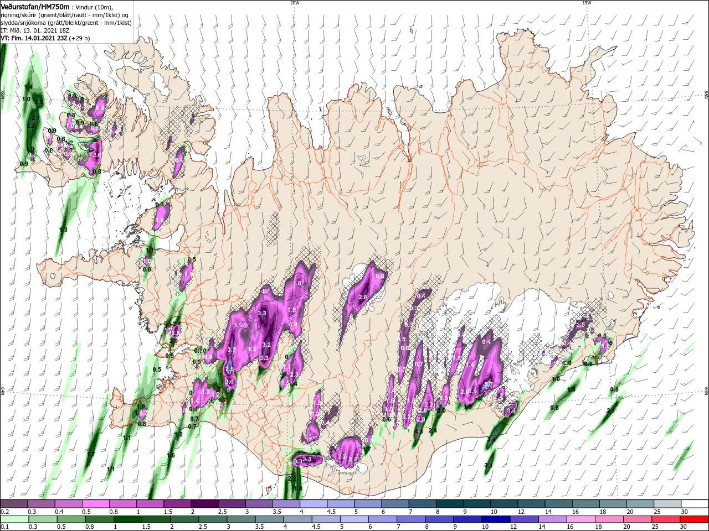Click the coral red 25 swatch on rain scale
Image resolution: width=709 pixels, height=531 pixels.
pos(665,519)
